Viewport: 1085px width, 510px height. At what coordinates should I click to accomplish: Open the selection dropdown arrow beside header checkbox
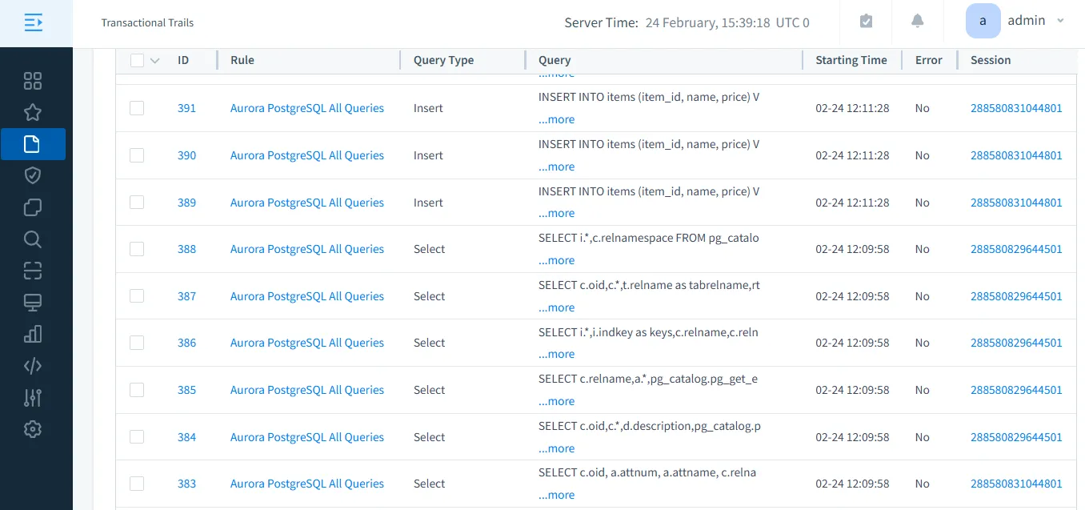[x=155, y=61]
